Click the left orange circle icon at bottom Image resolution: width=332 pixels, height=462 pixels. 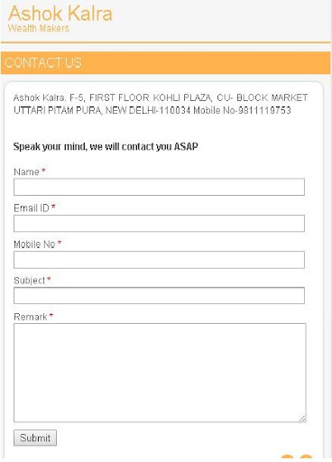[287, 458]
